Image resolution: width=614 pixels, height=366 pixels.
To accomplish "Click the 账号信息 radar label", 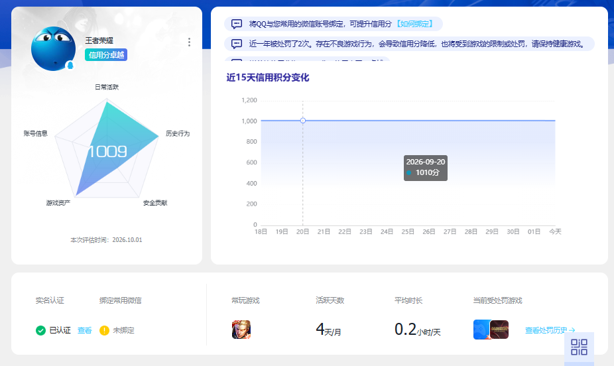I will pos(36,133).
